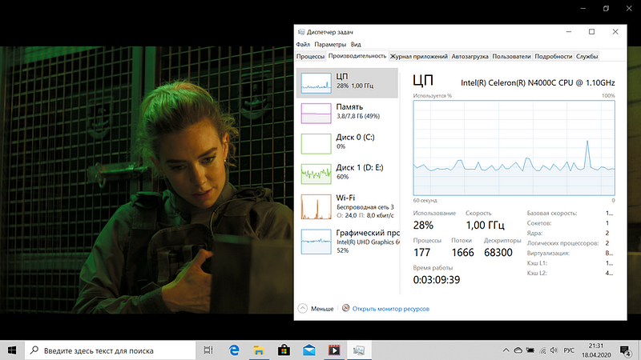Switch to the Журнал приложений tab
The height and width of the screenshot is (360, 641).
click(x=418, y=56)
